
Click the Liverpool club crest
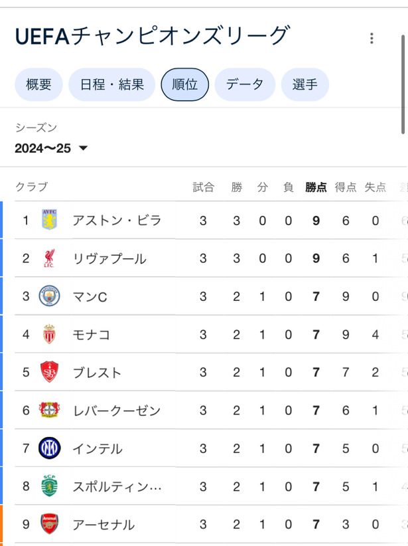49,258
